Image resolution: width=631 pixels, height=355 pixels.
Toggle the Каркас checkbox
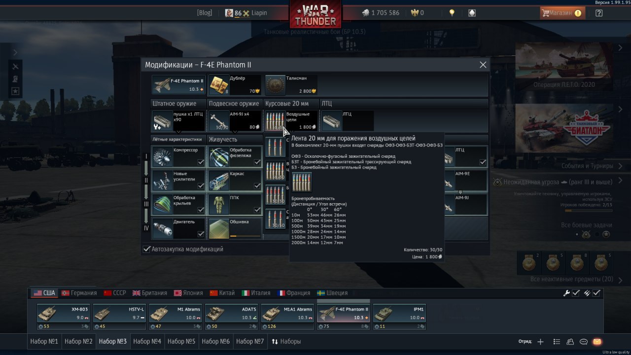pyautogui.click(x=257, y=186)
